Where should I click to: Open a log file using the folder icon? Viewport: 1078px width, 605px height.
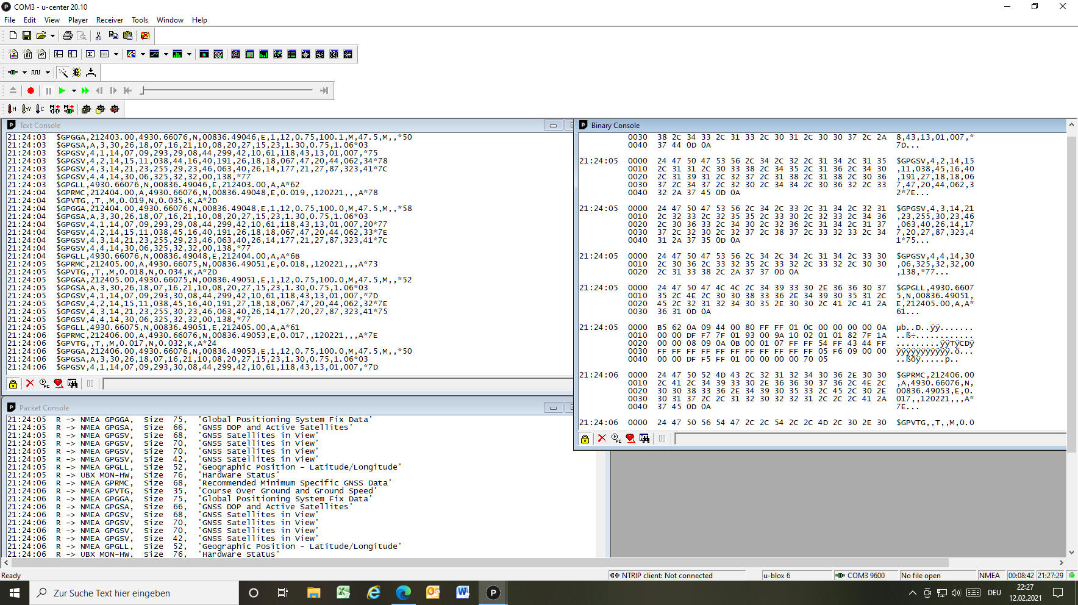click(41, 35)
